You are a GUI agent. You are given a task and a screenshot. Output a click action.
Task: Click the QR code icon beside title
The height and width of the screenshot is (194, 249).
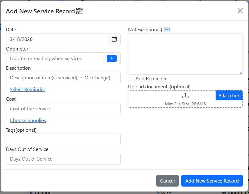pyautogui.click(x=79, y=11)
